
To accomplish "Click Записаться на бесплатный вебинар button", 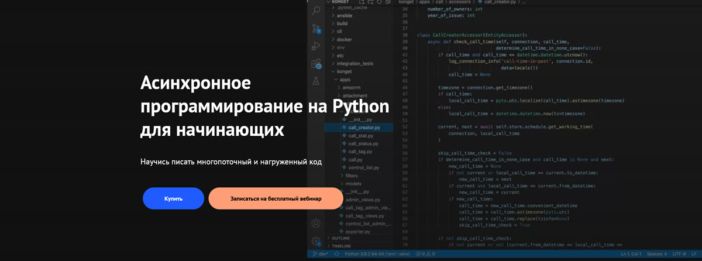I will pyautogui.click(x=276, y=198).
